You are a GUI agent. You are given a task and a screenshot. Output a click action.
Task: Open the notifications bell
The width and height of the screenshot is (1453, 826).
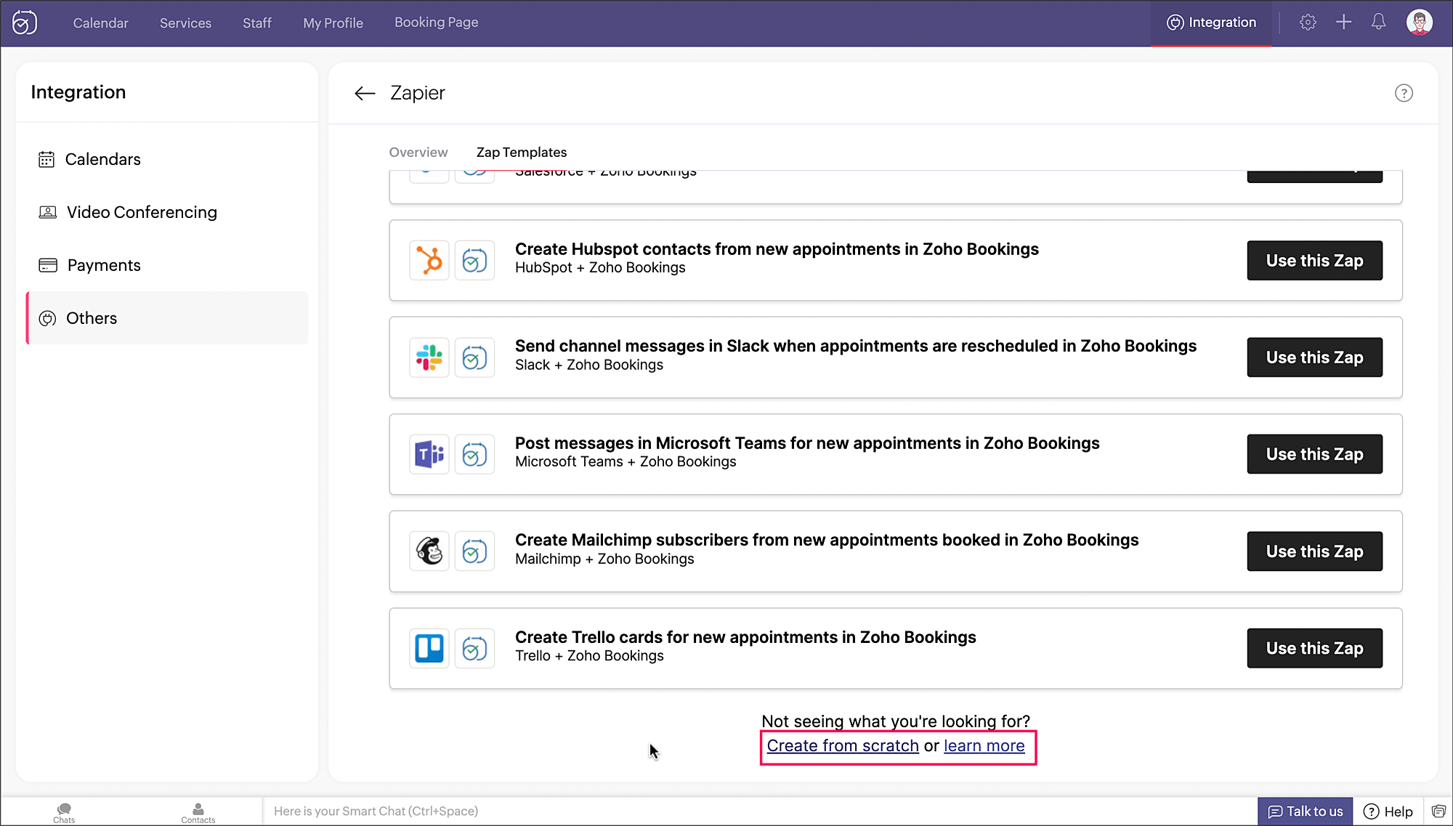[1378, 23]
